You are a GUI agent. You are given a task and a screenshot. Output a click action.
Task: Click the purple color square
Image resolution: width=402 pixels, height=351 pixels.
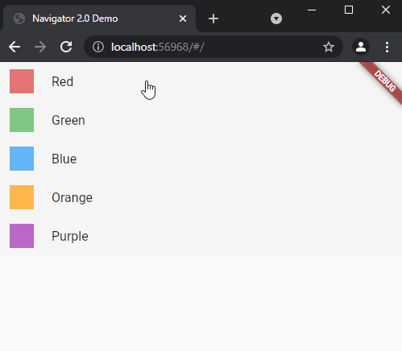tap(22, 236)
